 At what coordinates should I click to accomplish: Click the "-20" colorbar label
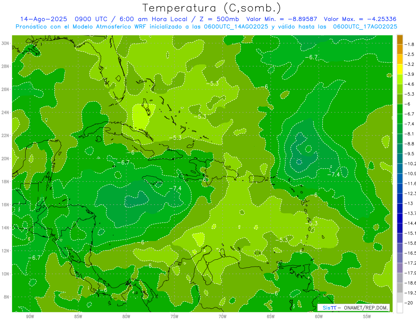[x=409, y=303]
